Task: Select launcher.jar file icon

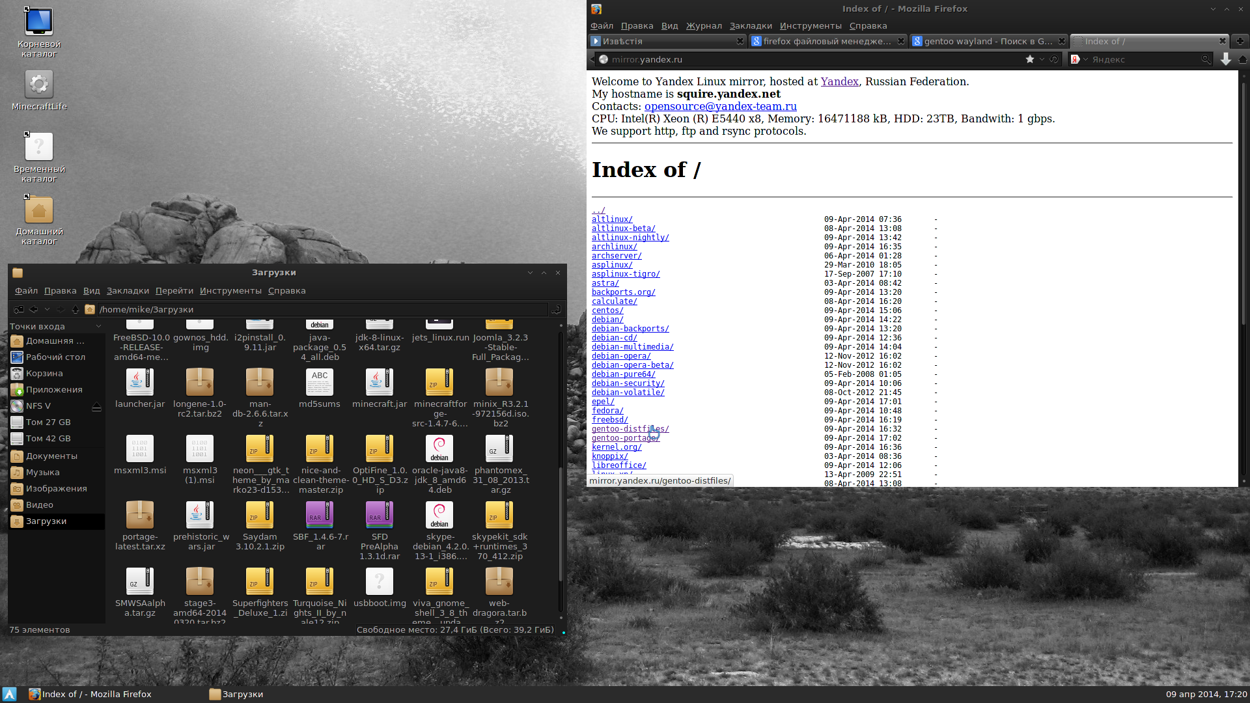Action: click(x=139, y=382)
